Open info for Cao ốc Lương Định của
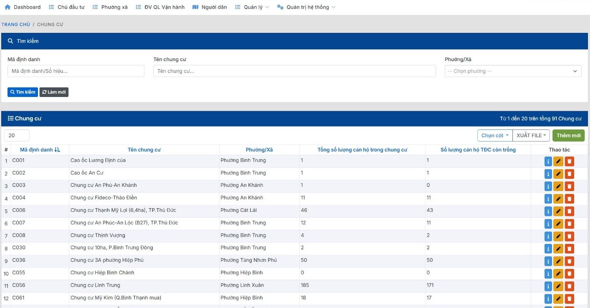The image size is (590, 308). (x=548, y=161)
